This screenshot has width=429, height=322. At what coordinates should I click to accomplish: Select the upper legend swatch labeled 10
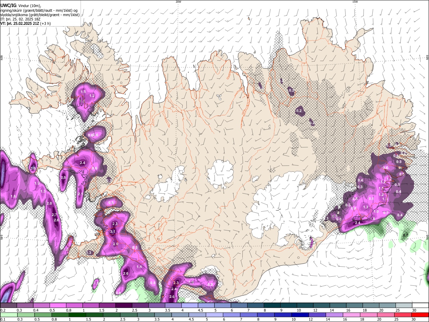coord(305,306)
